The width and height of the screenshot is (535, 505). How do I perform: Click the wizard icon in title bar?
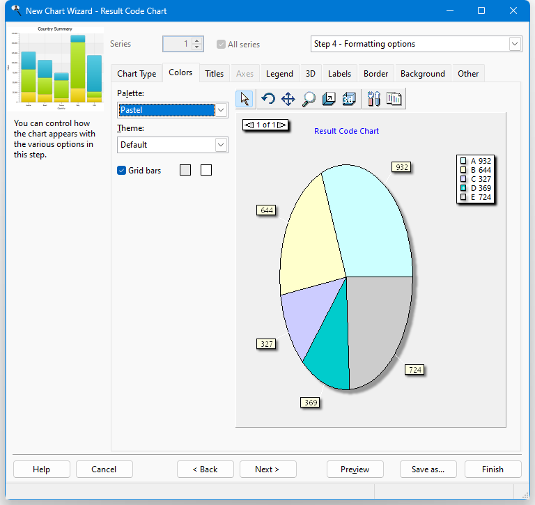pos(16,10)
